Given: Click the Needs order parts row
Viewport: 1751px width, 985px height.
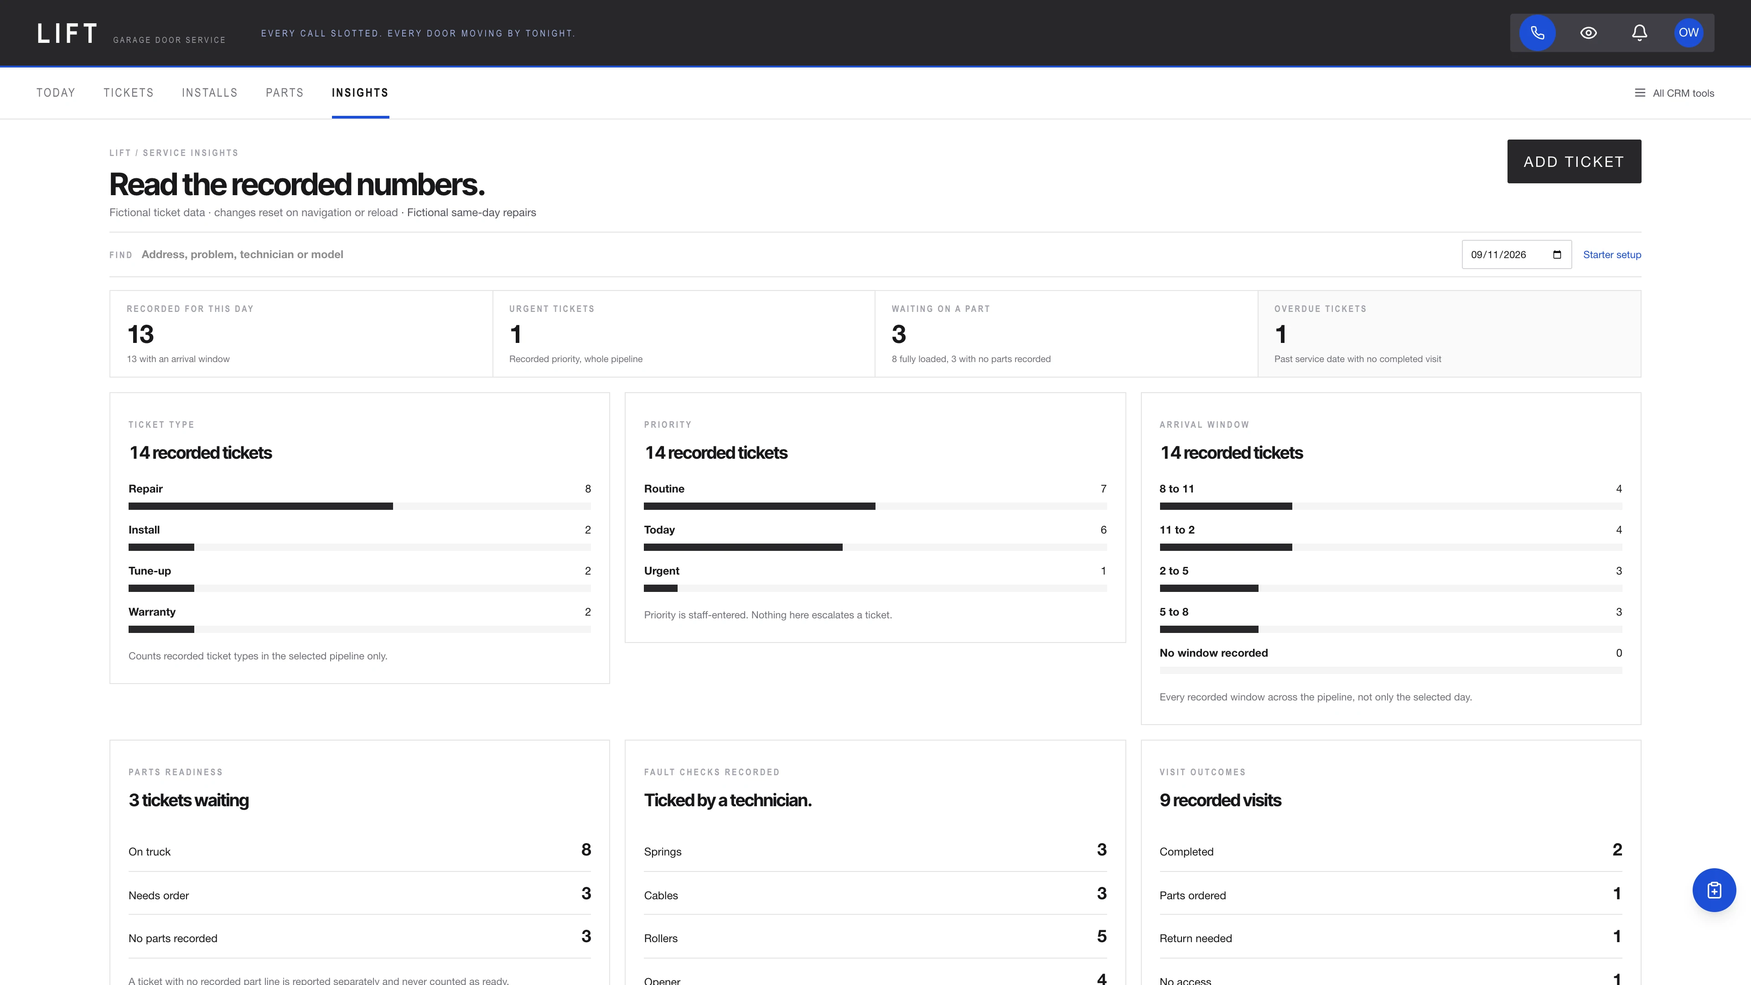Looking at the screenshot, I should coord(360,895).
